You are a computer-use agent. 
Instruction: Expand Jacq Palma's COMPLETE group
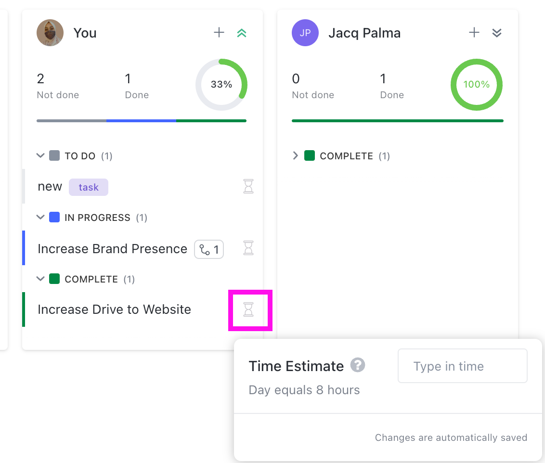pos(296,155)
